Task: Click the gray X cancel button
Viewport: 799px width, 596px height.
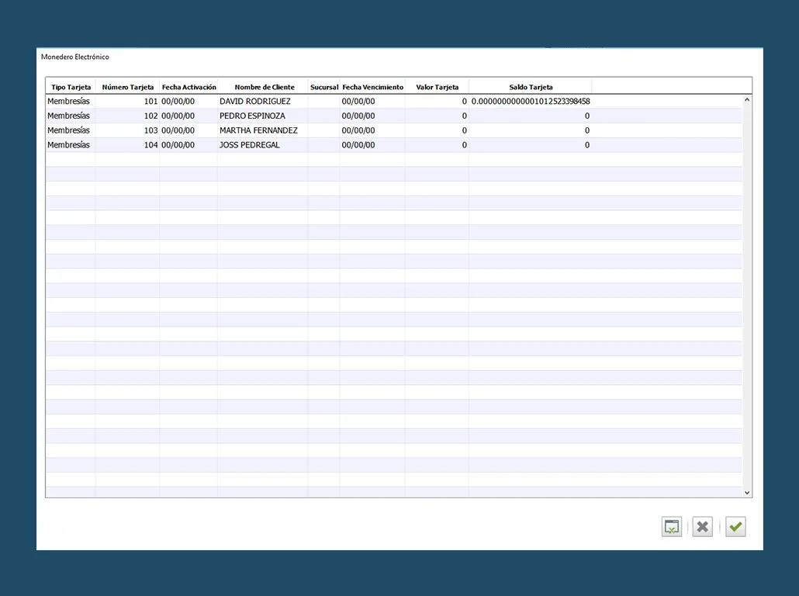Action: click(702, 528)
